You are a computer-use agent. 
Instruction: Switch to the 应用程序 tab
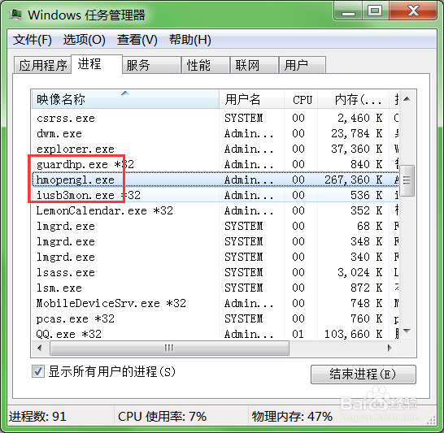tap(42, 65)
